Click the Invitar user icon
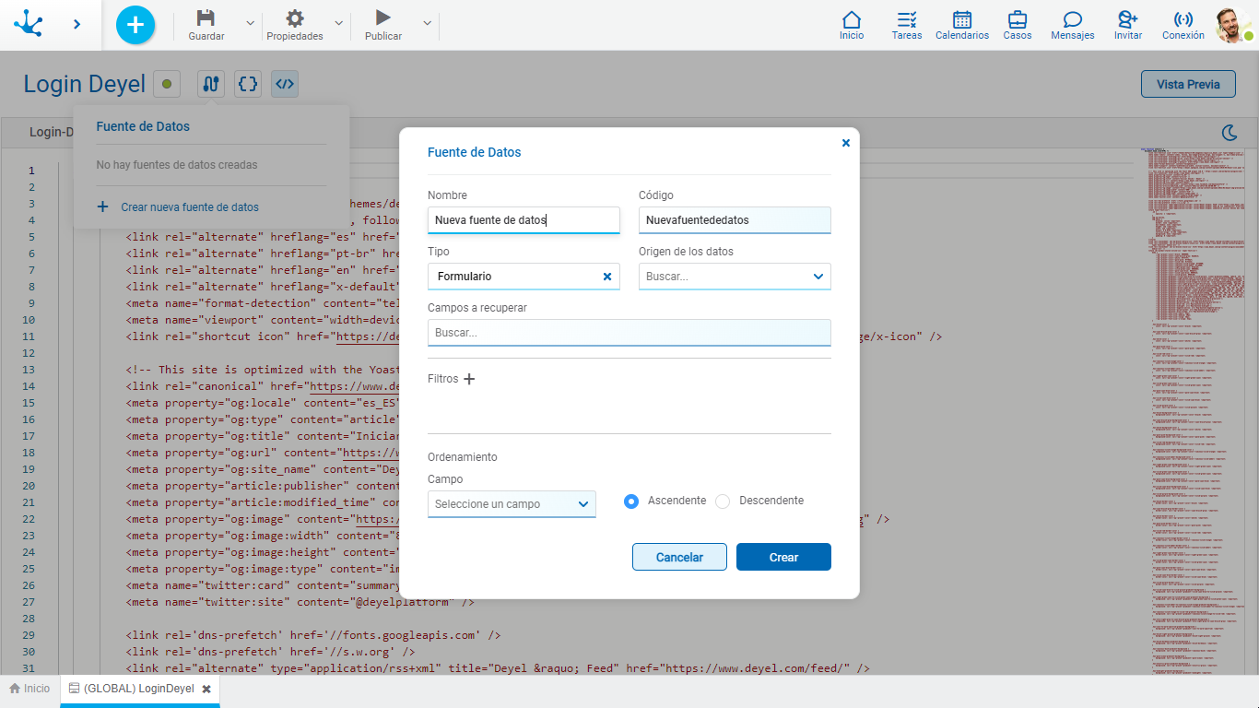The height and width of the screenshot is (708, 1259). pyautogui.click(x=1128, y=19)
